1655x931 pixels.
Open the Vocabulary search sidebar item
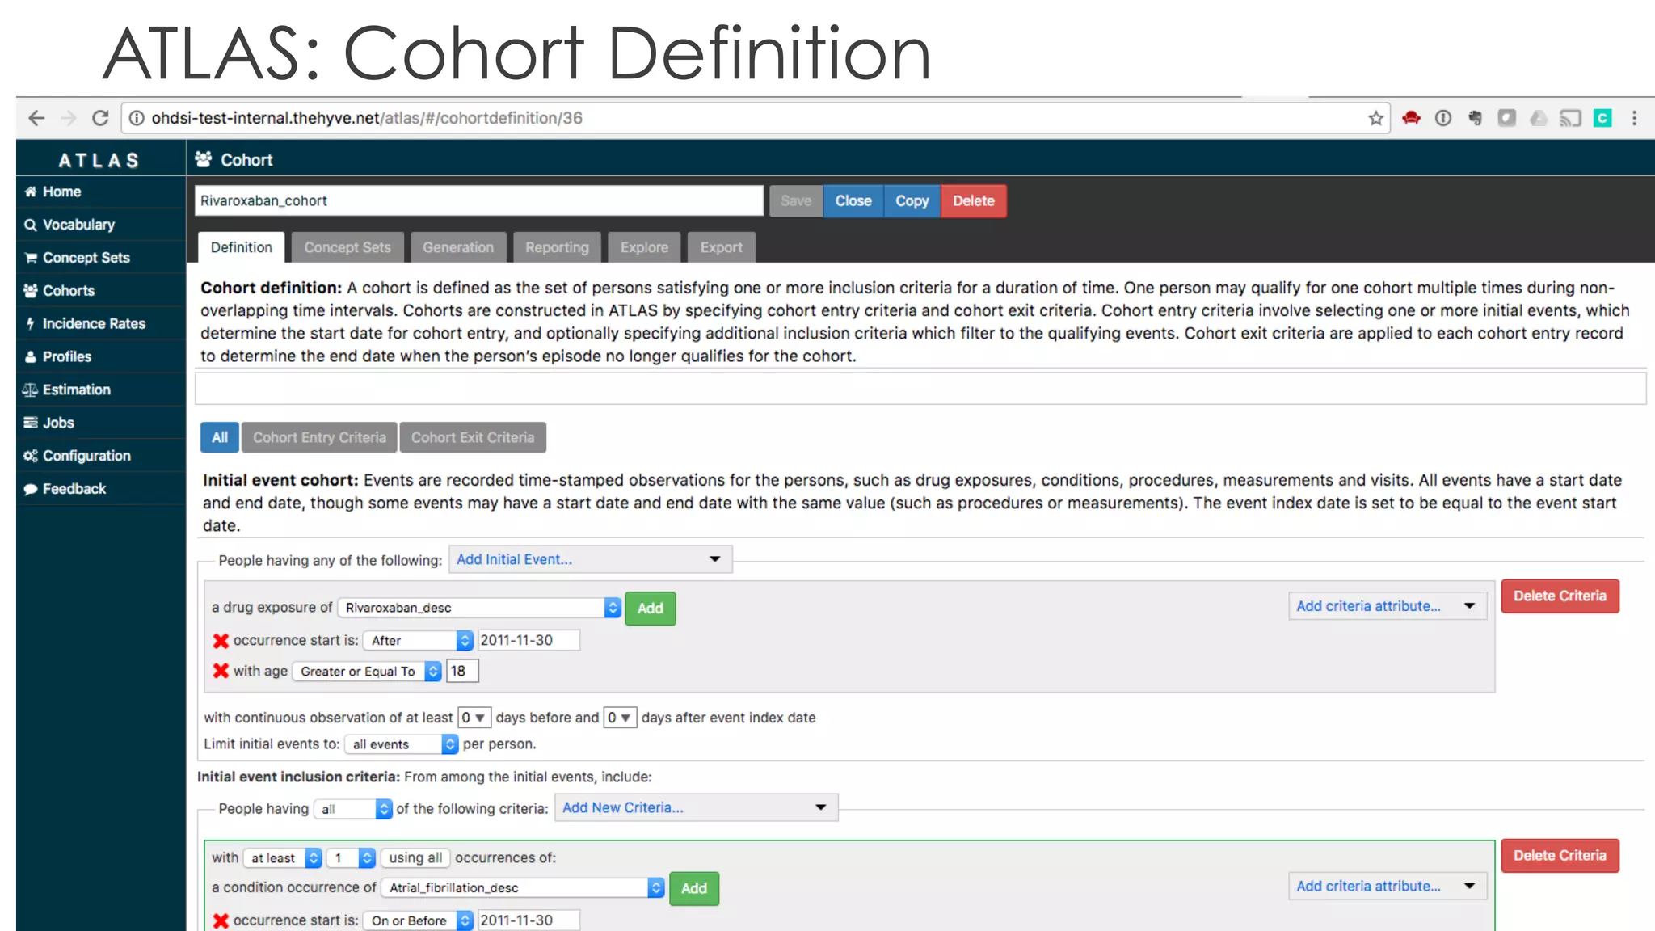point(78,225)
